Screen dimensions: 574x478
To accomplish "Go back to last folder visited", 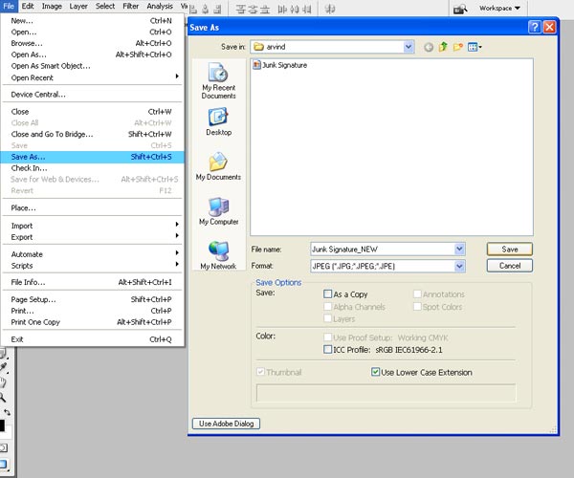I will click(429, 47).
